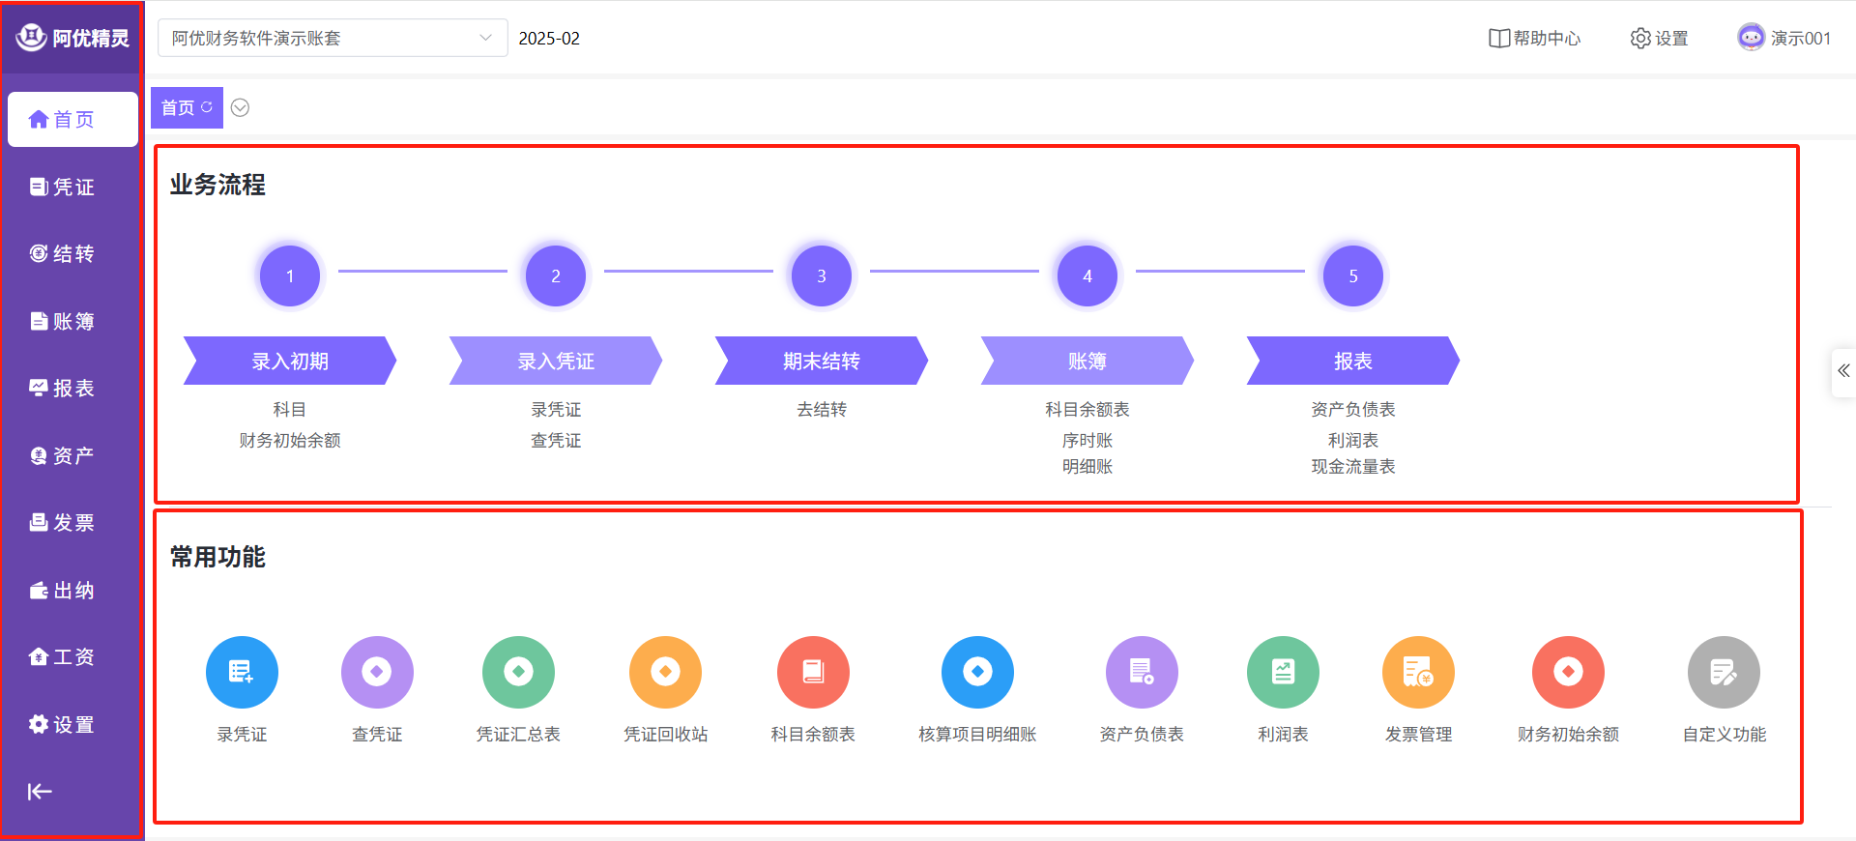
Task: Open the 查凭证 purple shortcut icon
Action: 377,672
